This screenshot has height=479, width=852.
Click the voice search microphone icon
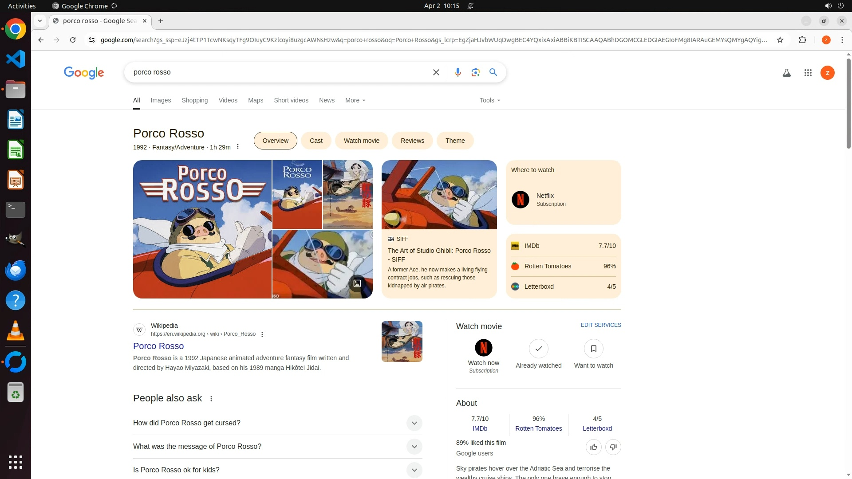pos(458,72)
